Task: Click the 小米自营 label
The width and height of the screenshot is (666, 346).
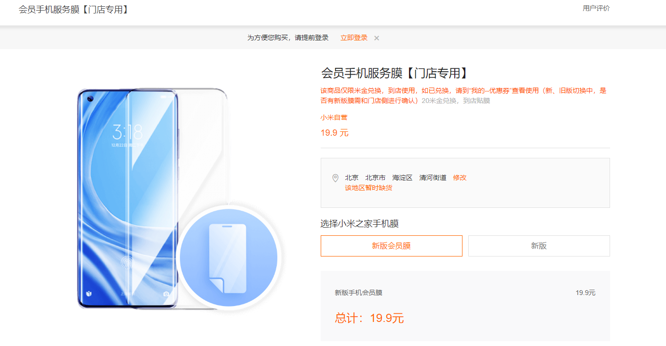Action: pyautogui.click(x=334, y=117)
